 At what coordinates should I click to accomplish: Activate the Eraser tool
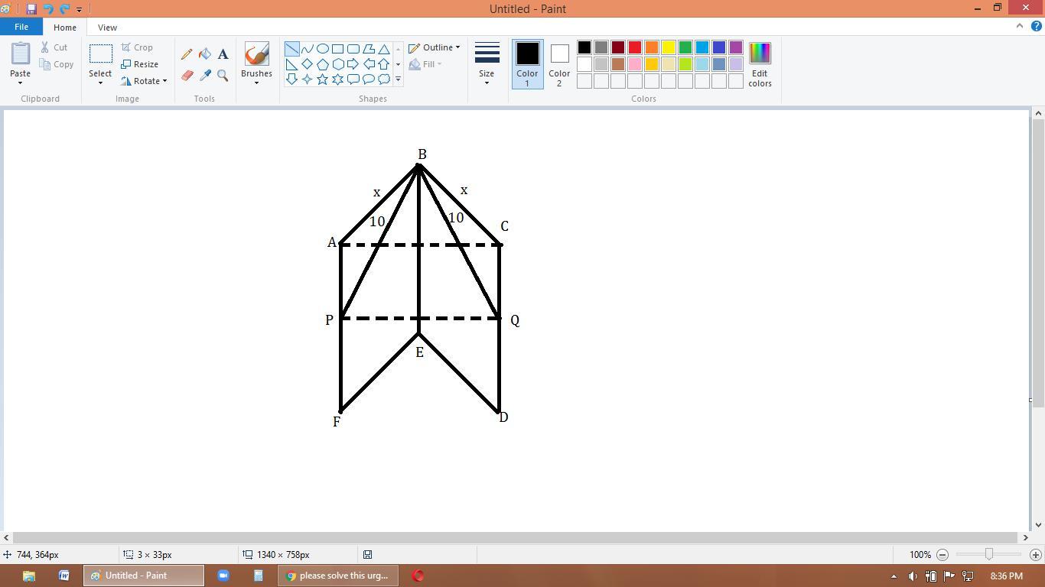[x=187, y=76]
